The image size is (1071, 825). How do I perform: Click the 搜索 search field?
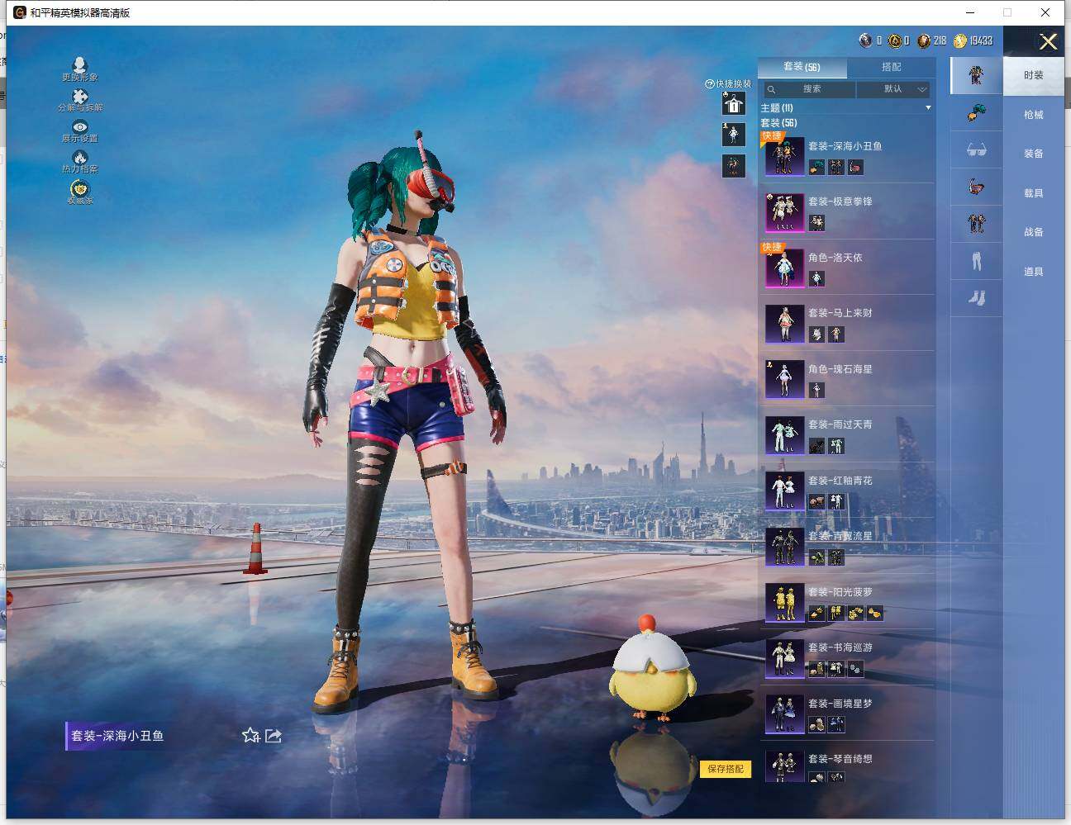coord(811,89)
